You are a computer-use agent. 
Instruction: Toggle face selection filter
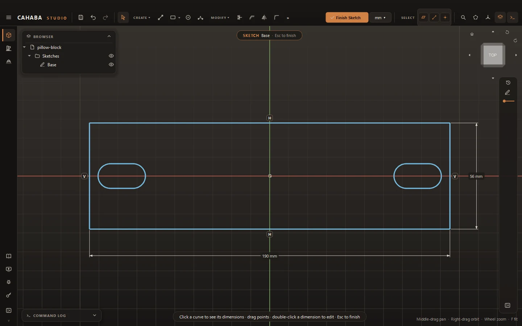click(423, 17)
